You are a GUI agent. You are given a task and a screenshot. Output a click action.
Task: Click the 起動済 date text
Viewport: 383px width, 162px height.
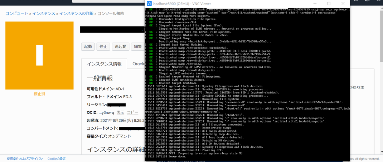[116, 120]
